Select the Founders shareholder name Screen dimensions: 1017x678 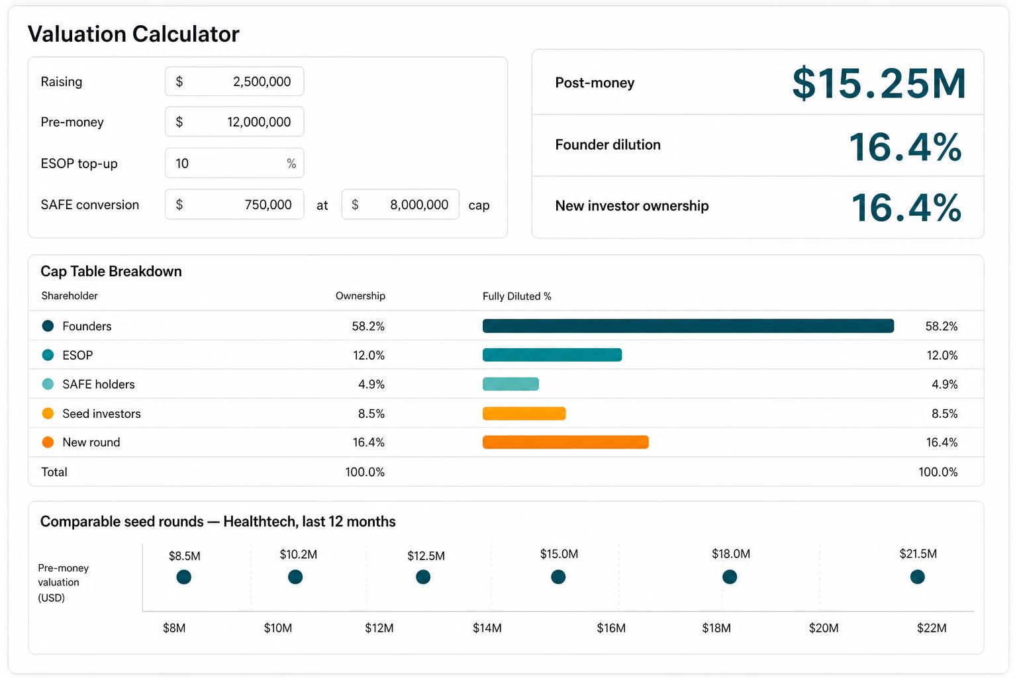click(x=87, y=326)
